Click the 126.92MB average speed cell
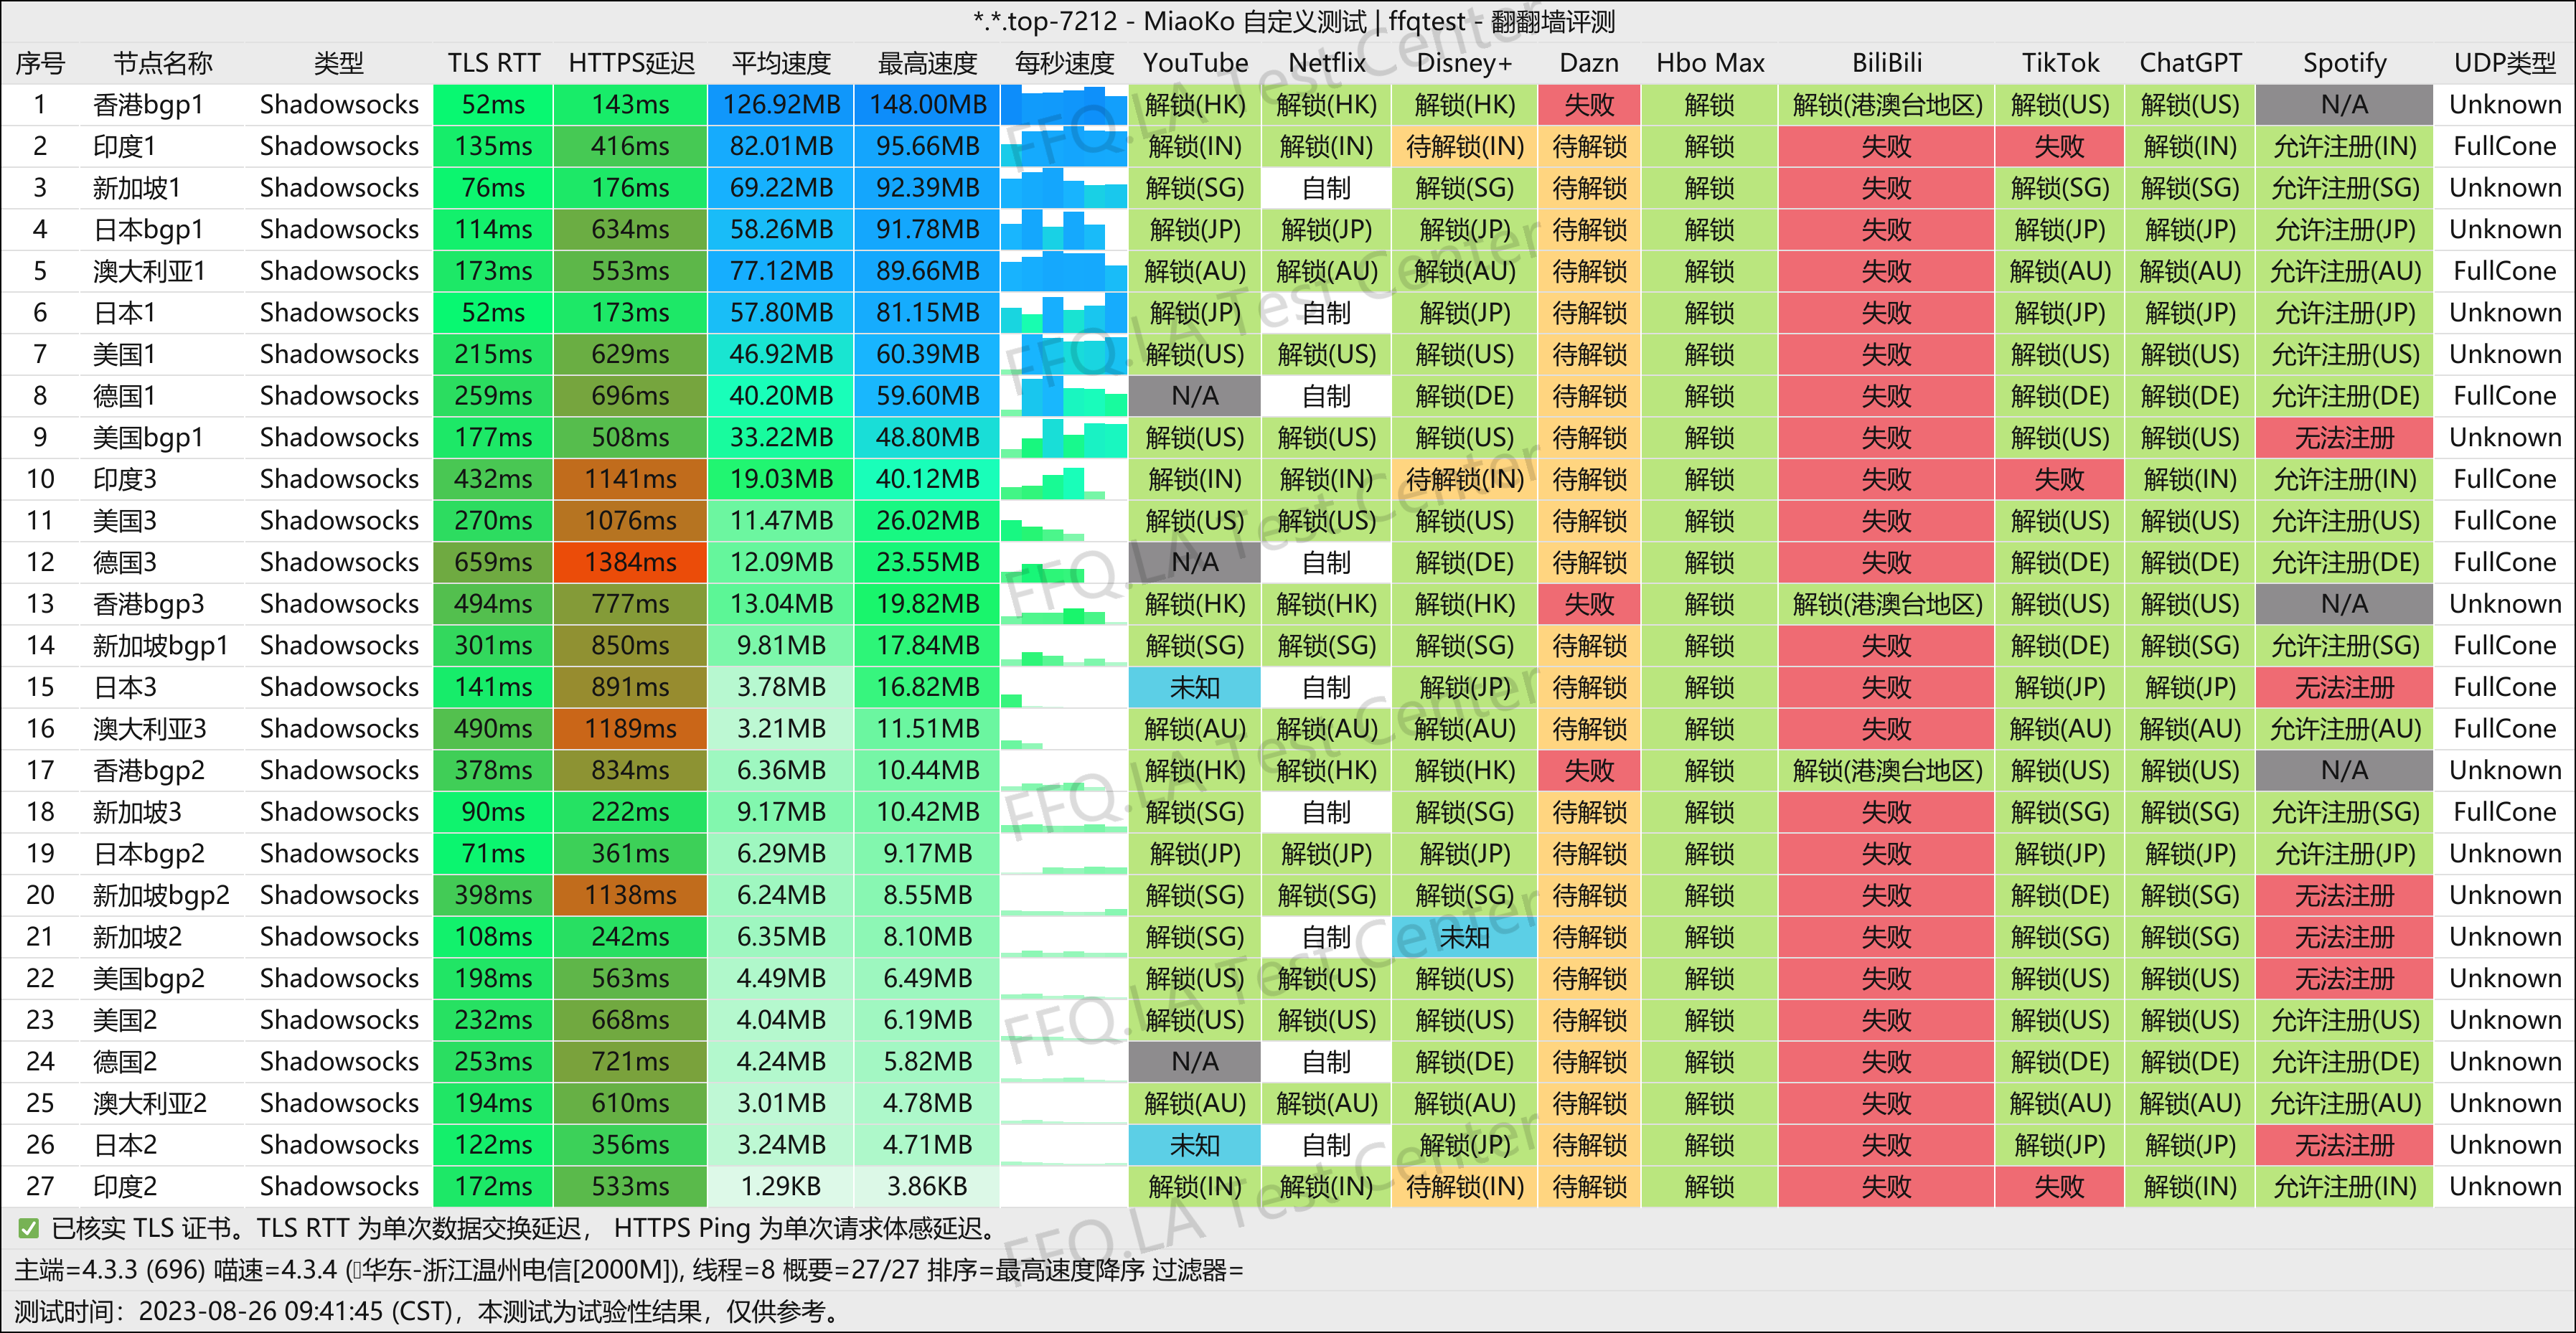This screenshot has width=2576, height=1333. [x=781, y=105]
